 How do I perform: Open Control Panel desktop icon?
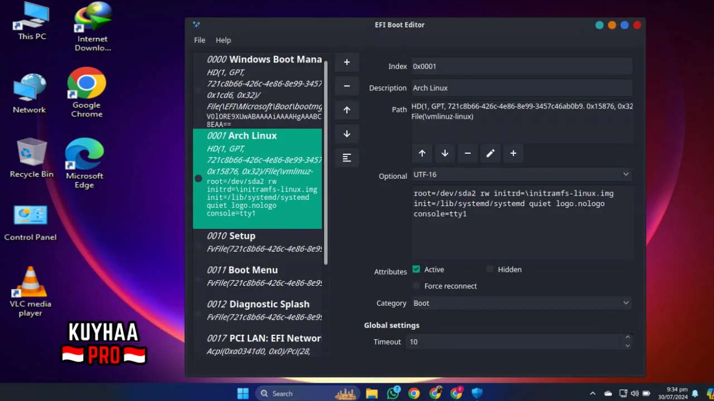coord(30,223)
